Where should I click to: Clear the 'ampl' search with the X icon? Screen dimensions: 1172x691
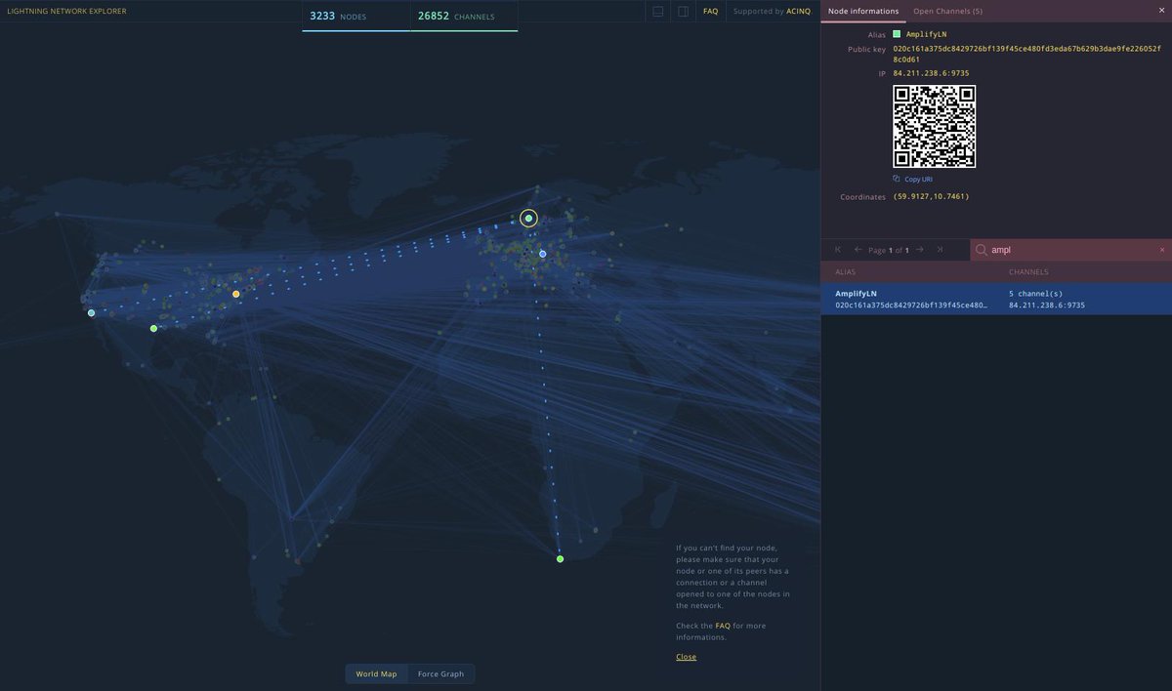pos(1162,249)
